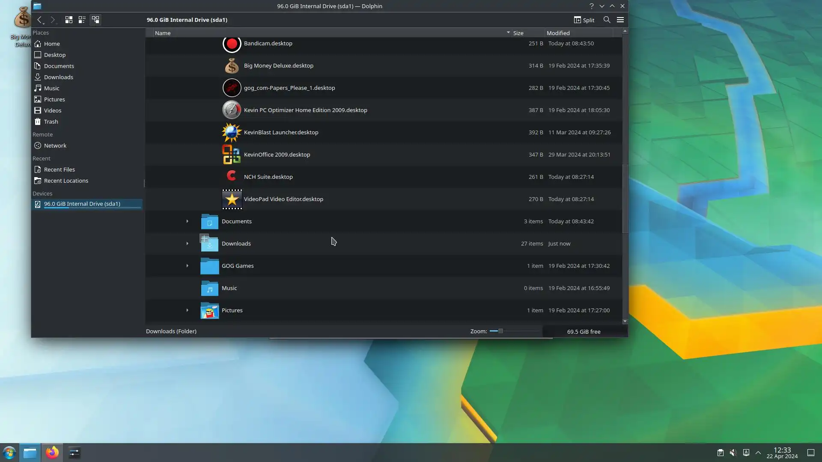Click the Search magnifier icon

tap(607, 20)
